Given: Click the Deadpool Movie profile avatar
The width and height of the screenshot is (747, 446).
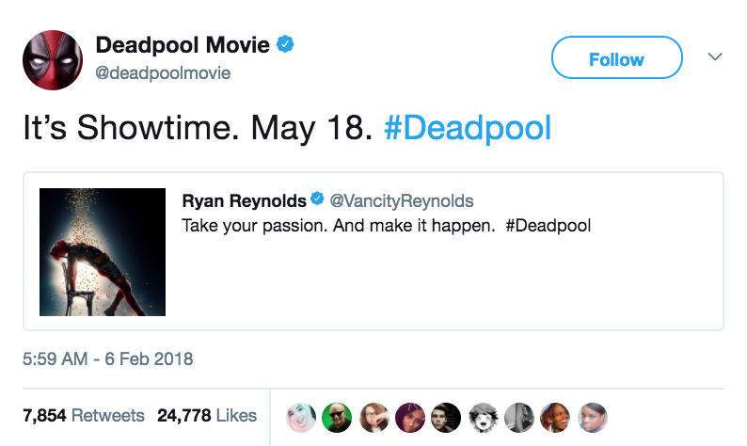Looking at the screenshot, I should tap(53, 58).
